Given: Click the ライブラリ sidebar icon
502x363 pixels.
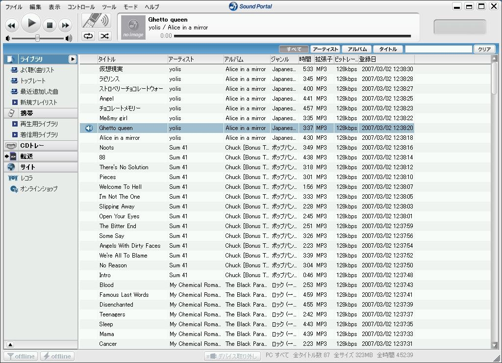Looking at the screenshot, I should (11, 59).
